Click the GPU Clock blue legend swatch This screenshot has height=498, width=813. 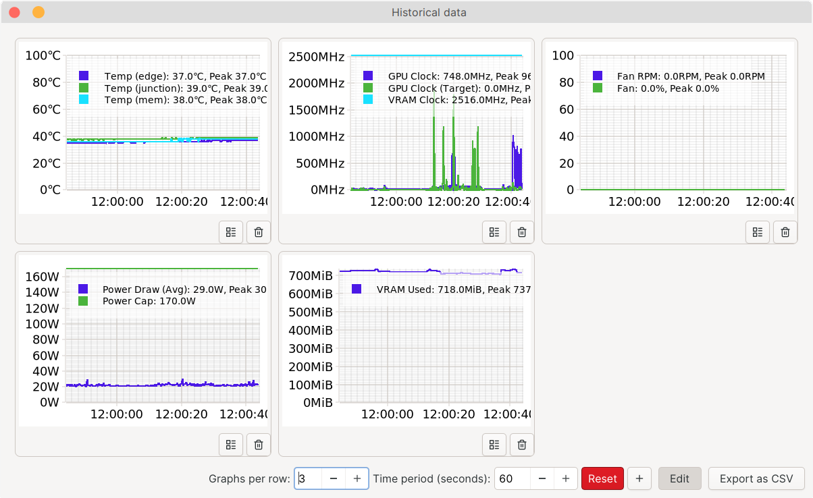coord(368,76)
